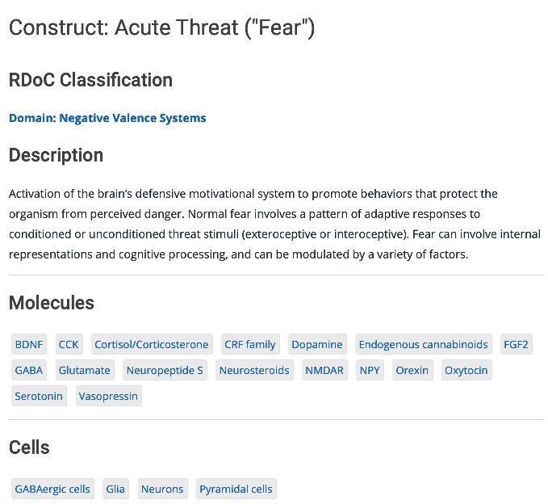
Task: Select the NMDAR tag
Action: pyautogui.click(x=324, y=371)
